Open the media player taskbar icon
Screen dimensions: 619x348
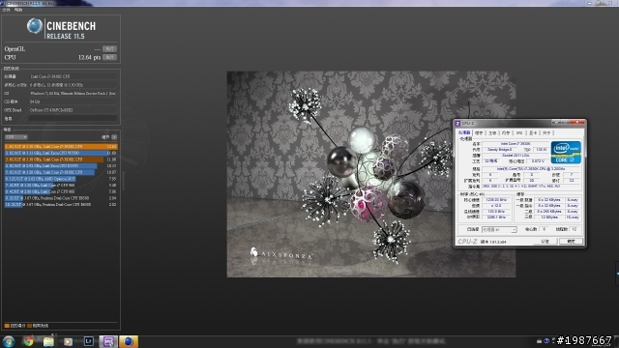click(x=69, y=341)
